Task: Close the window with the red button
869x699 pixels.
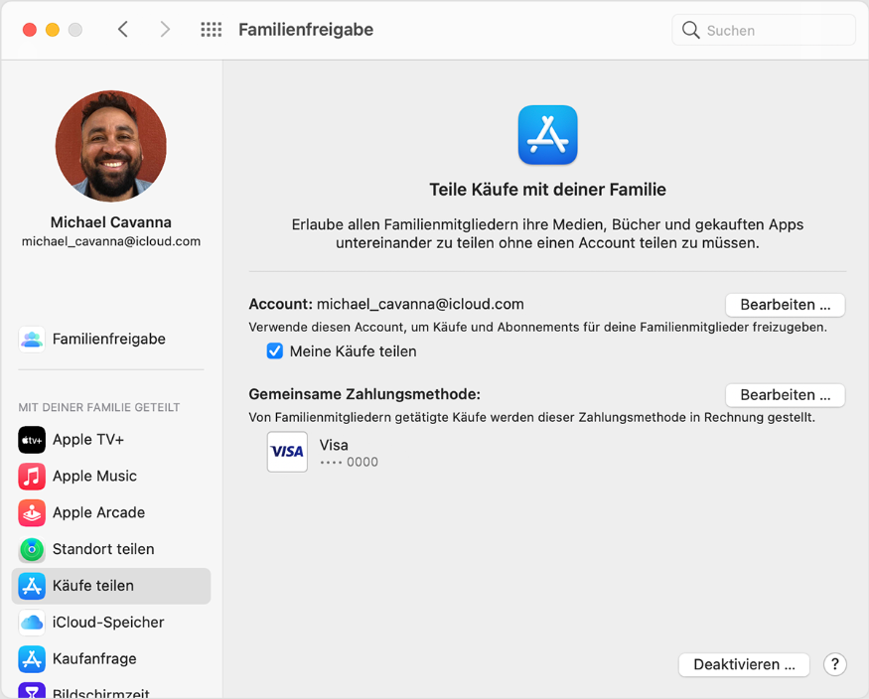Action: [x=30, y=30]
